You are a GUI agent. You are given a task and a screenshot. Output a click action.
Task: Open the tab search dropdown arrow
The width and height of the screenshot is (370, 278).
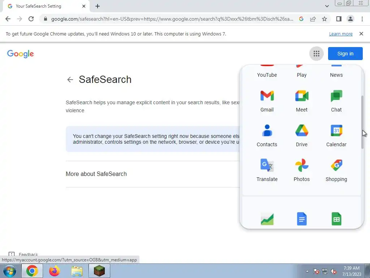tap(327, 6)
